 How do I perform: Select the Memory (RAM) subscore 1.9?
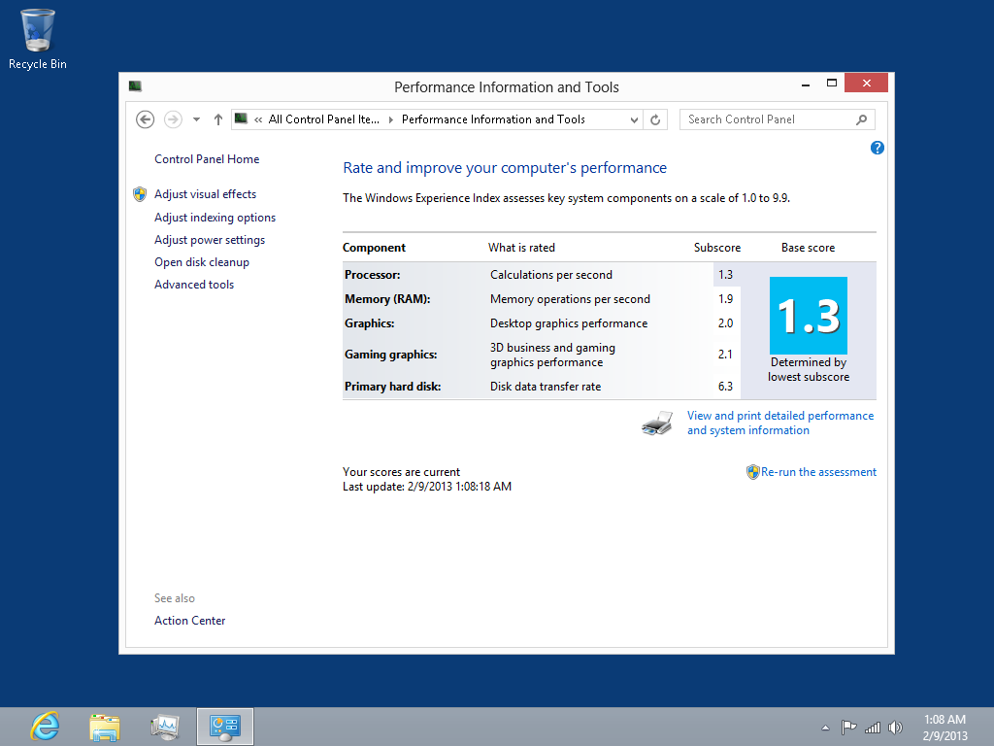pos(725,299)
